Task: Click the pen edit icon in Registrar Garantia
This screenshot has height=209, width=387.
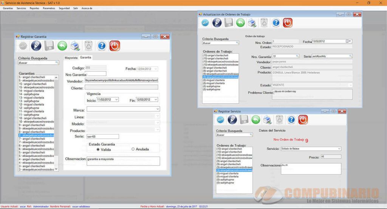Action: coord(36,46)
